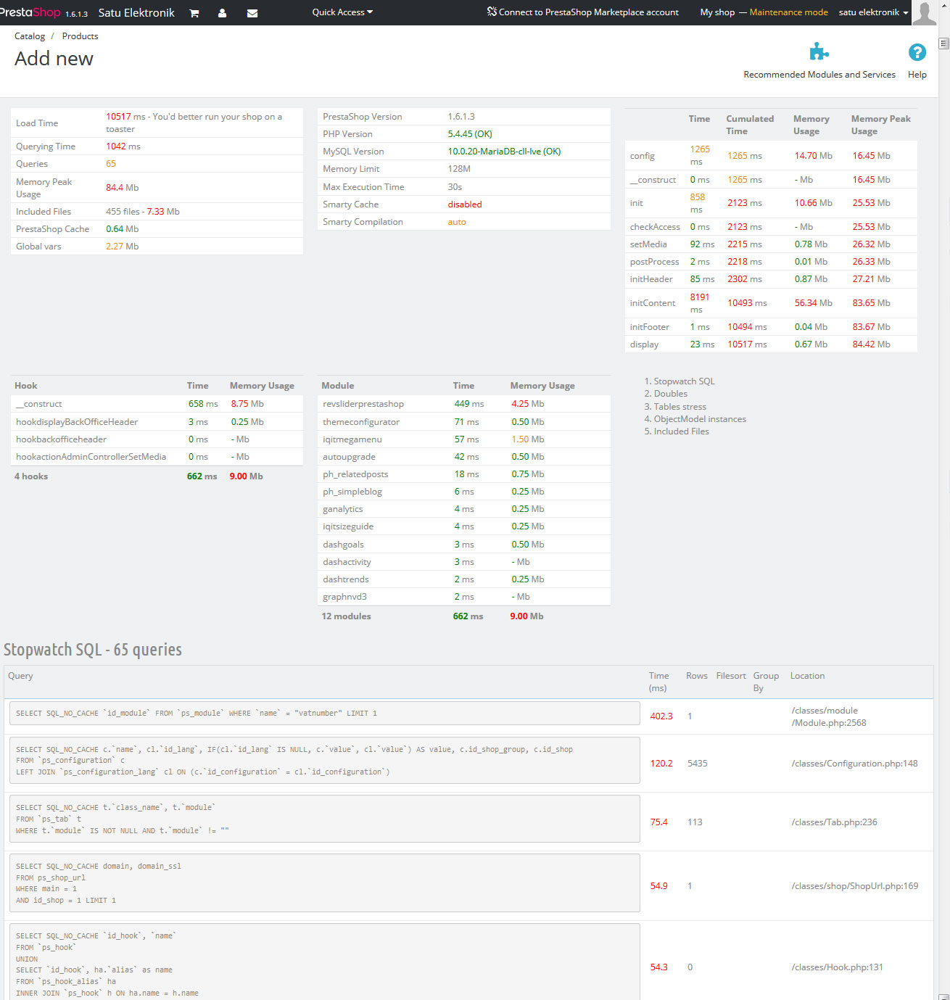Click the Location column header
Image resolution: width=950 pixels, height=1000 pixels.
click(x=807, y=676)
